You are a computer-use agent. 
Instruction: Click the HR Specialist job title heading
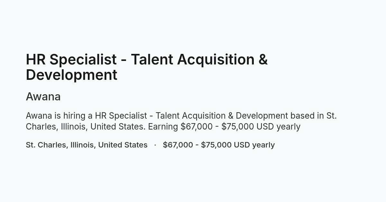pyautogui.click(x=147, y=67)
